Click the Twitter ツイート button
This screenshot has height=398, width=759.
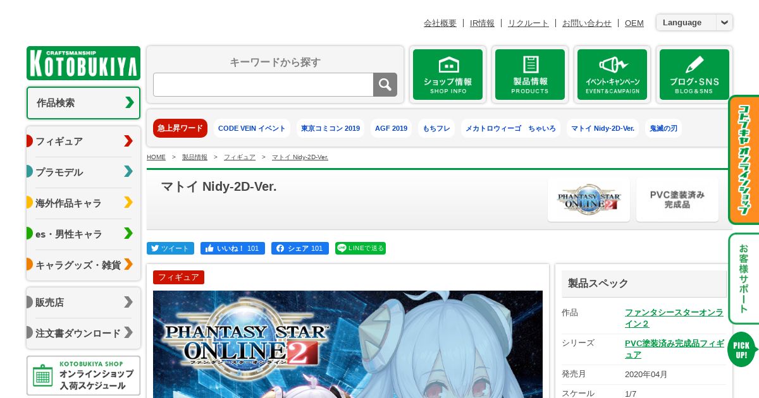170,248
